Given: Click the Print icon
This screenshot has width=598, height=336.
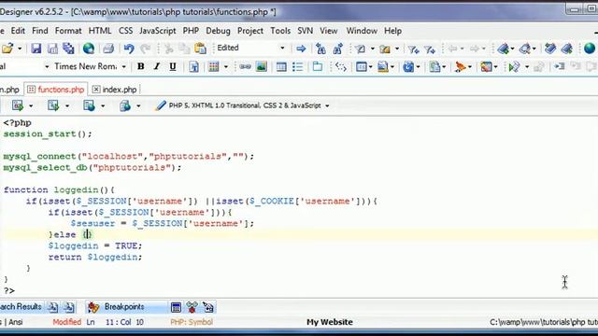Looking at the screenshot, I should tap(108, 49).
